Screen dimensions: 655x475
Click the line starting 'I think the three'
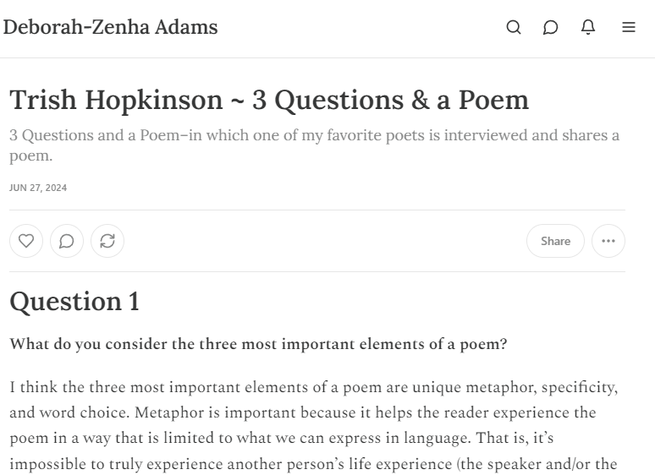[313, 388]
